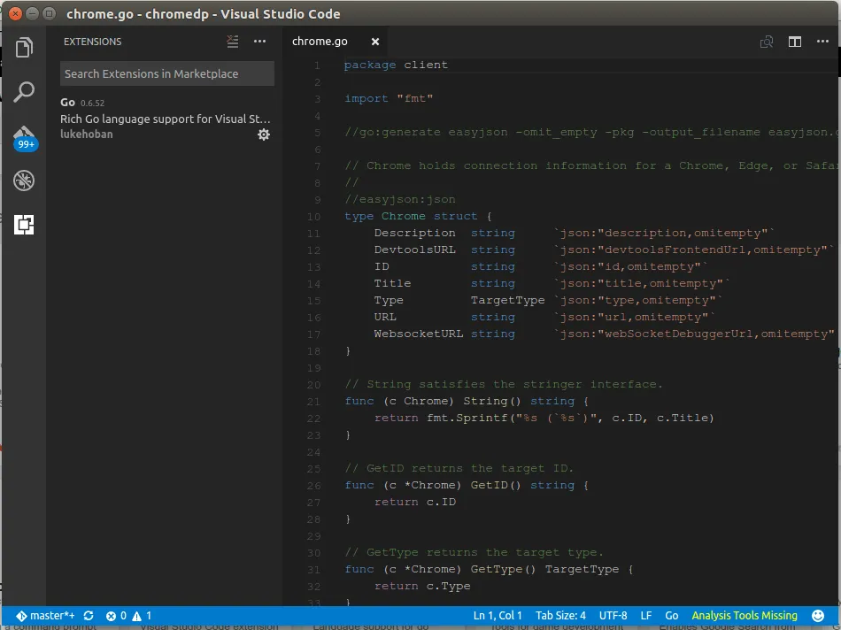This screenshot has width=841, height=630.
Task: Select the chrome.go editor tab
Action: click(x=320, y=42)
